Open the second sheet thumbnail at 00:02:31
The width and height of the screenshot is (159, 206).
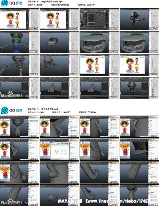click(x=19, y=127)
